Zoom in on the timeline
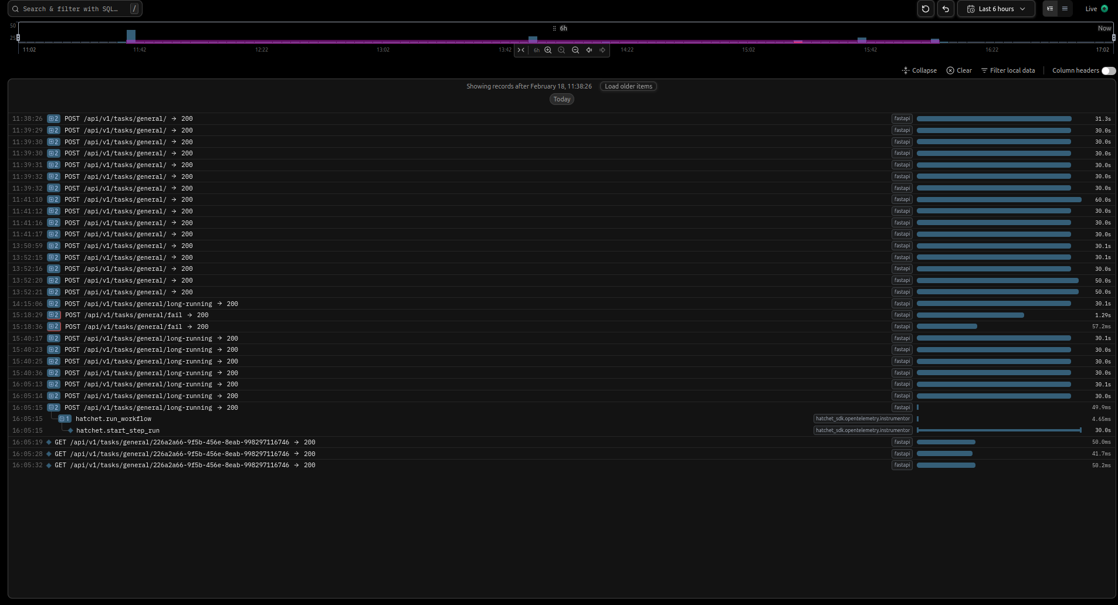1118x605 pixels. pyautogui.click(x=547, y=50)
